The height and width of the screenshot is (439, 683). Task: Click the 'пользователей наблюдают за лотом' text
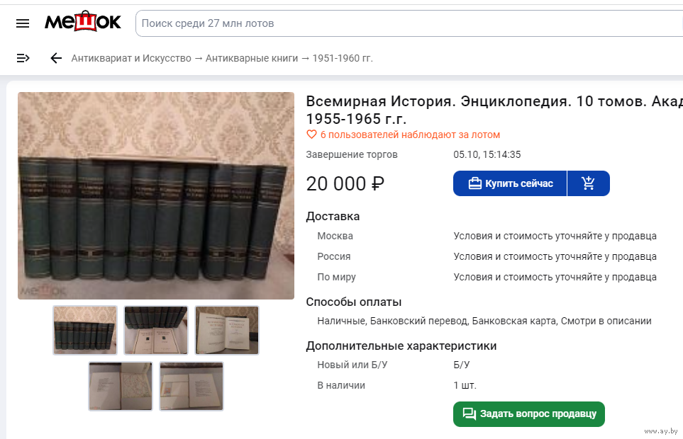tap(410, 135)
